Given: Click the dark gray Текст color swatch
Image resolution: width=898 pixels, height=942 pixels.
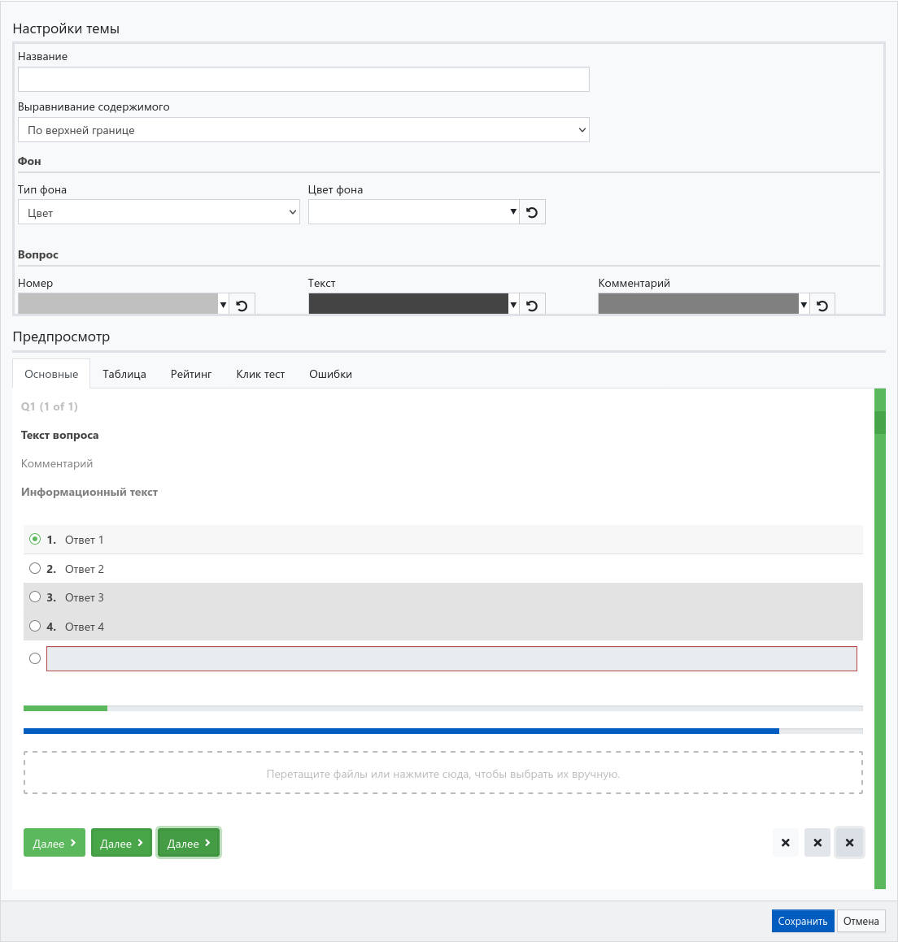Looking at the screenshot, I should (408, 304).
